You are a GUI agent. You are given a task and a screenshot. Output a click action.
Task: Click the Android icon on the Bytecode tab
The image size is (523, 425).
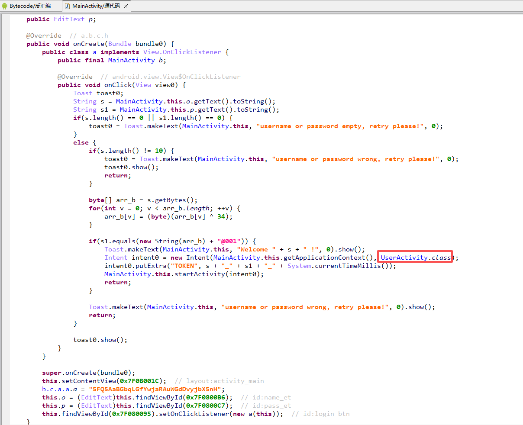[5, 6]
